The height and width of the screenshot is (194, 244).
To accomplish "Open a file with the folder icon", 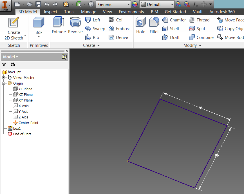I will (x=30, y=4).
